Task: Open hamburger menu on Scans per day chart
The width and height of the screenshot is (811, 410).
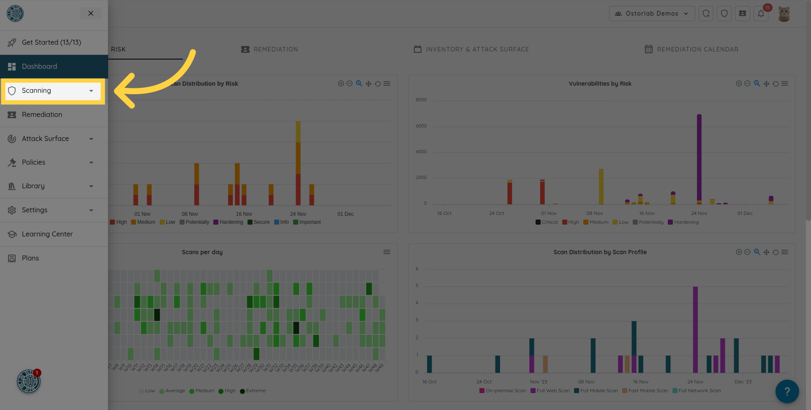Action: 386,252
